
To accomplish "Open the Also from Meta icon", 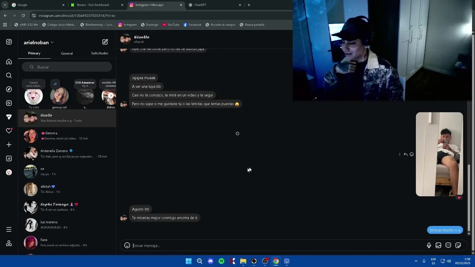I will 9,244.
